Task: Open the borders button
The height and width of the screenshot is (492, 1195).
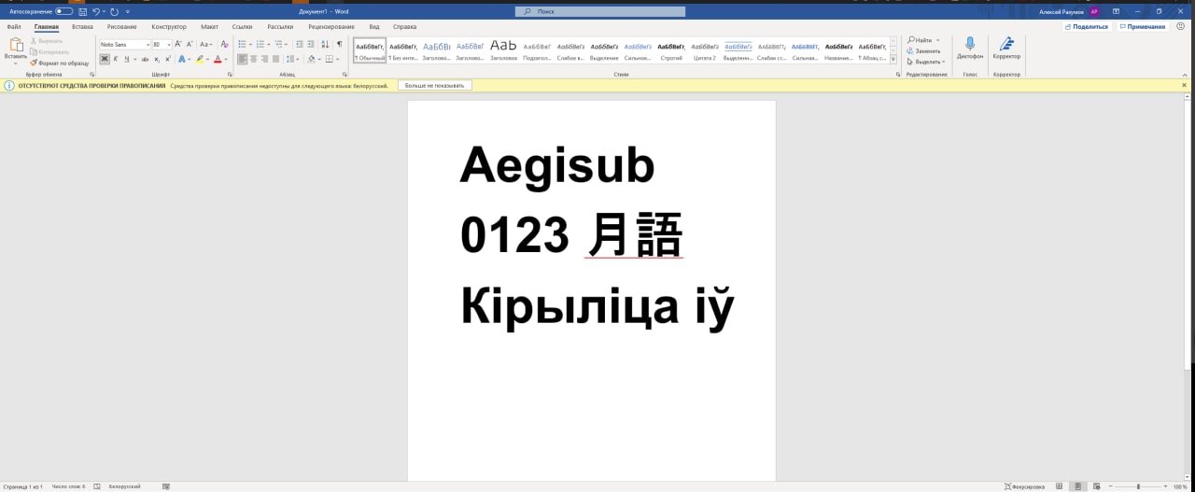Action: coord(329,59)
